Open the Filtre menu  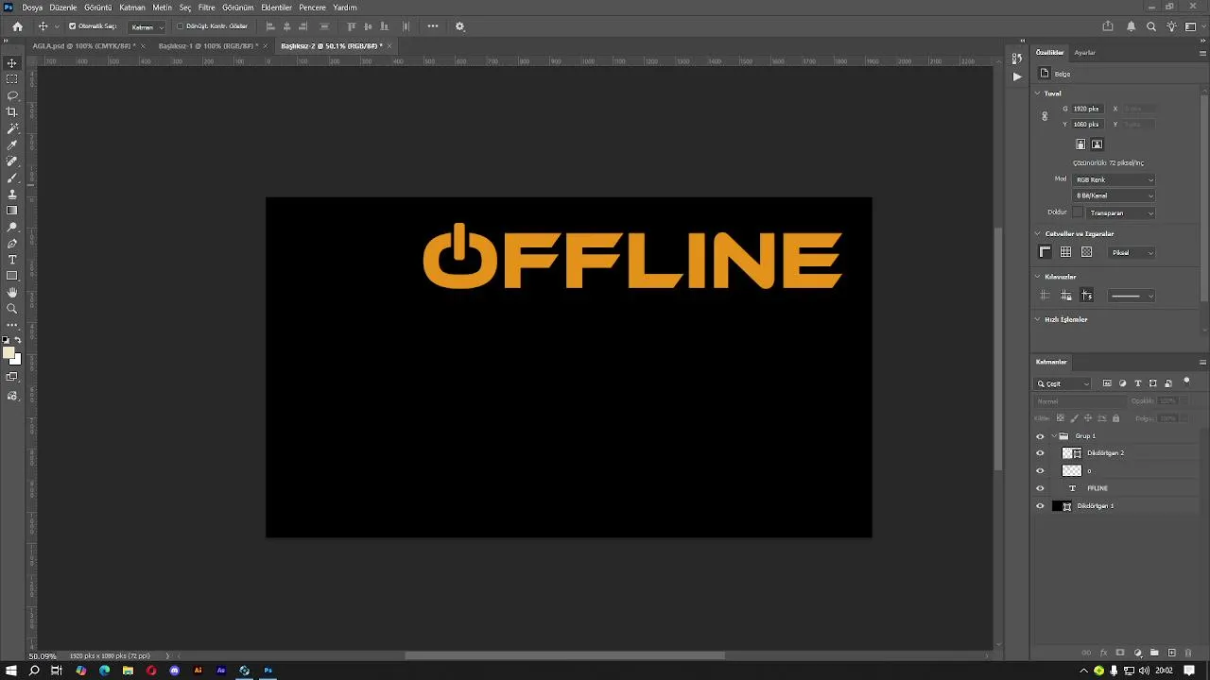pyautogui.click(x=206, y=8)
